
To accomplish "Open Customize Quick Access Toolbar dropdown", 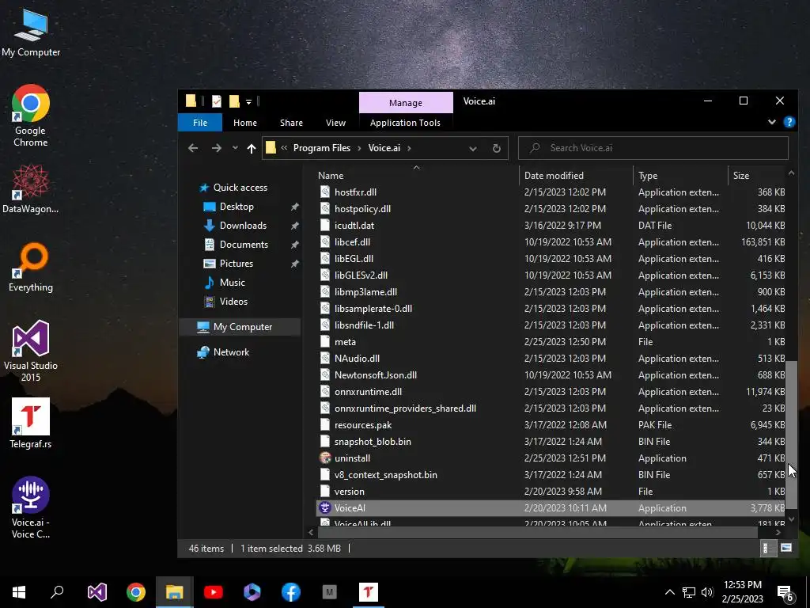I will tap(248, 102).
